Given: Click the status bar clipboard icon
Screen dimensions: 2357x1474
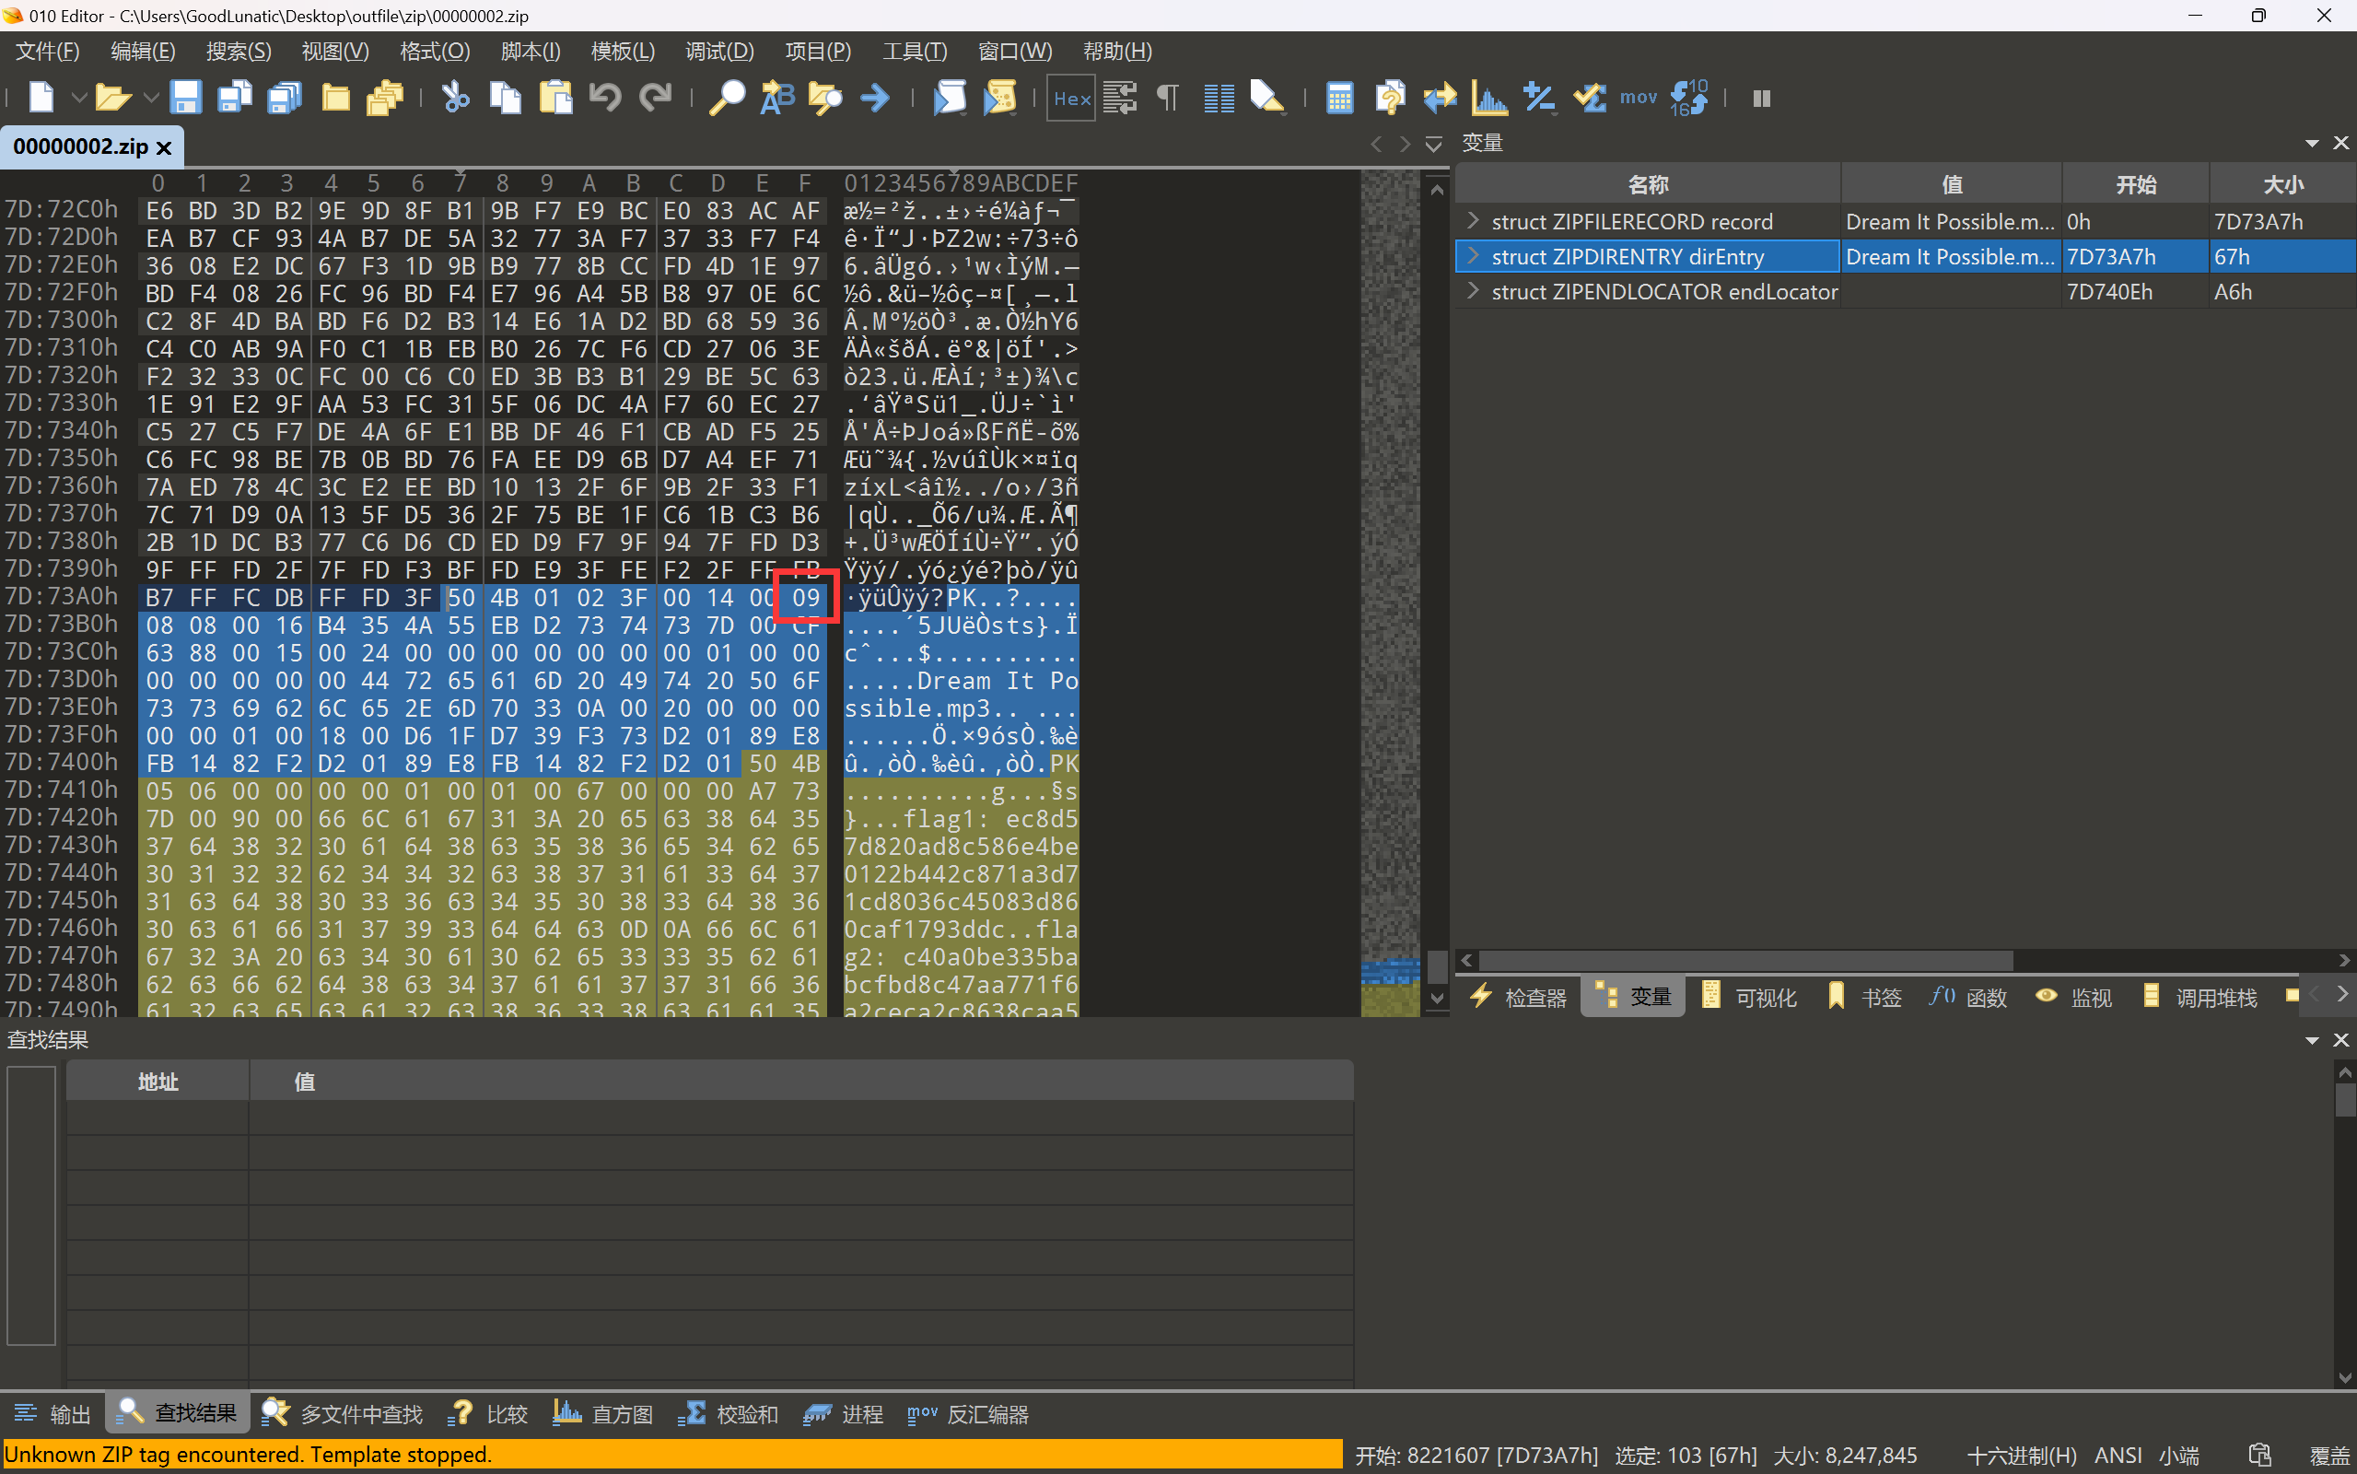Looking at the screenshot, I should point(2259,1455).
